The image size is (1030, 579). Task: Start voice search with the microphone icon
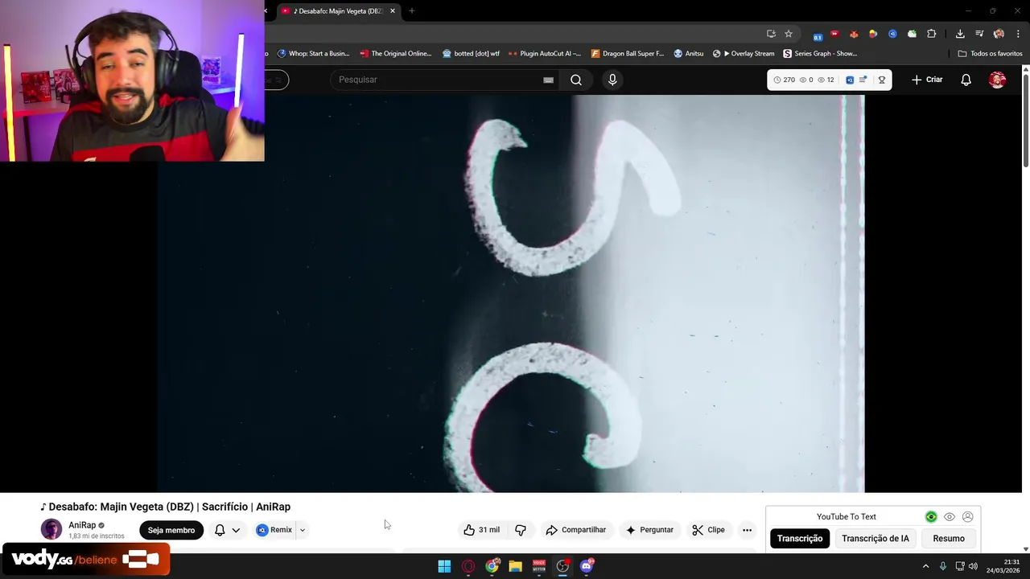(612, 80)
